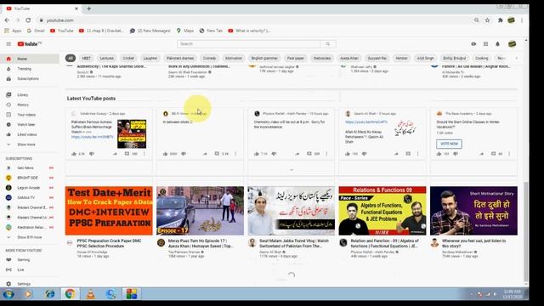
Task: Open the account avatar menu in YouTube header
Action: [512, 44]
